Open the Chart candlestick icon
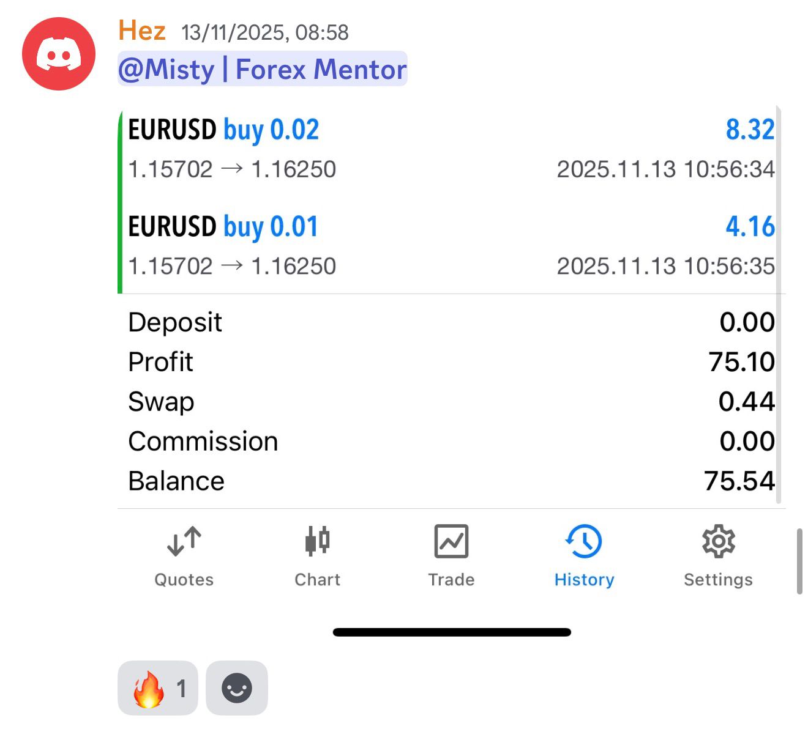 tap(317, 541)
